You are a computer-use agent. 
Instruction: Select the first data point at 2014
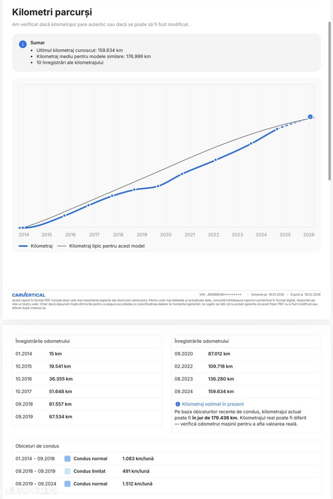tap(22, 228)
